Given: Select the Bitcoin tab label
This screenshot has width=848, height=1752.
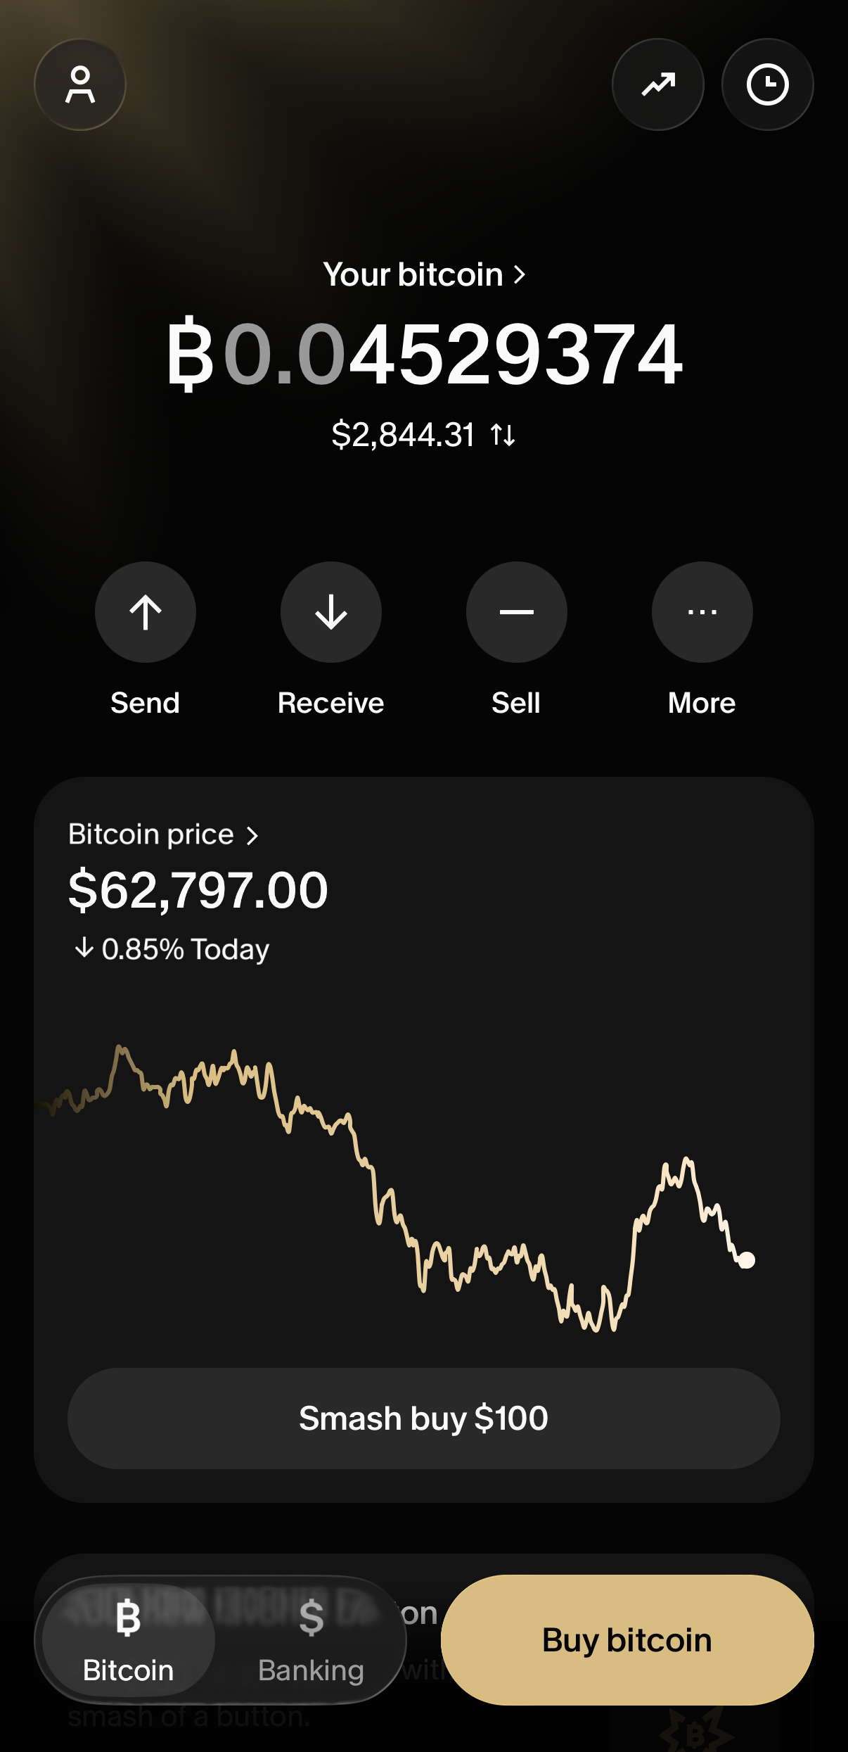Looking at the screenshot, I should click(128, 1670).
